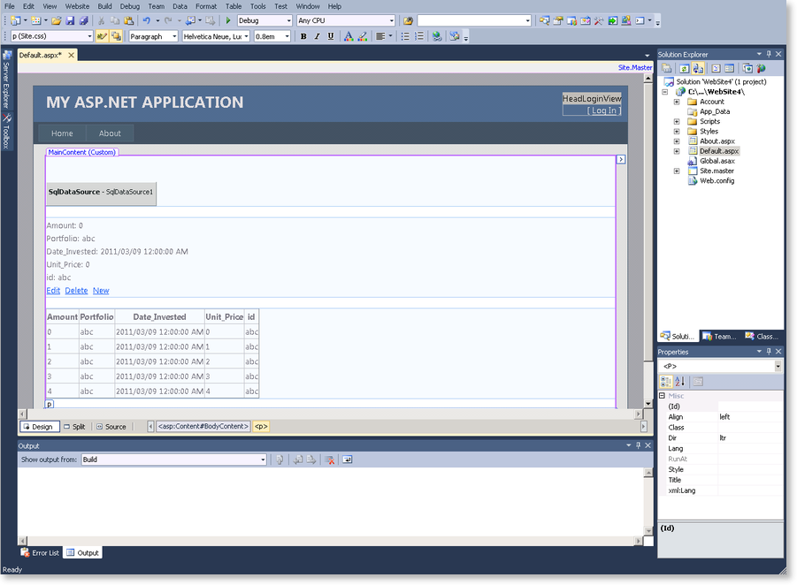Click the Categorized view icon in Properties
This screenshot has height=585, width=797.
point(666,382)
